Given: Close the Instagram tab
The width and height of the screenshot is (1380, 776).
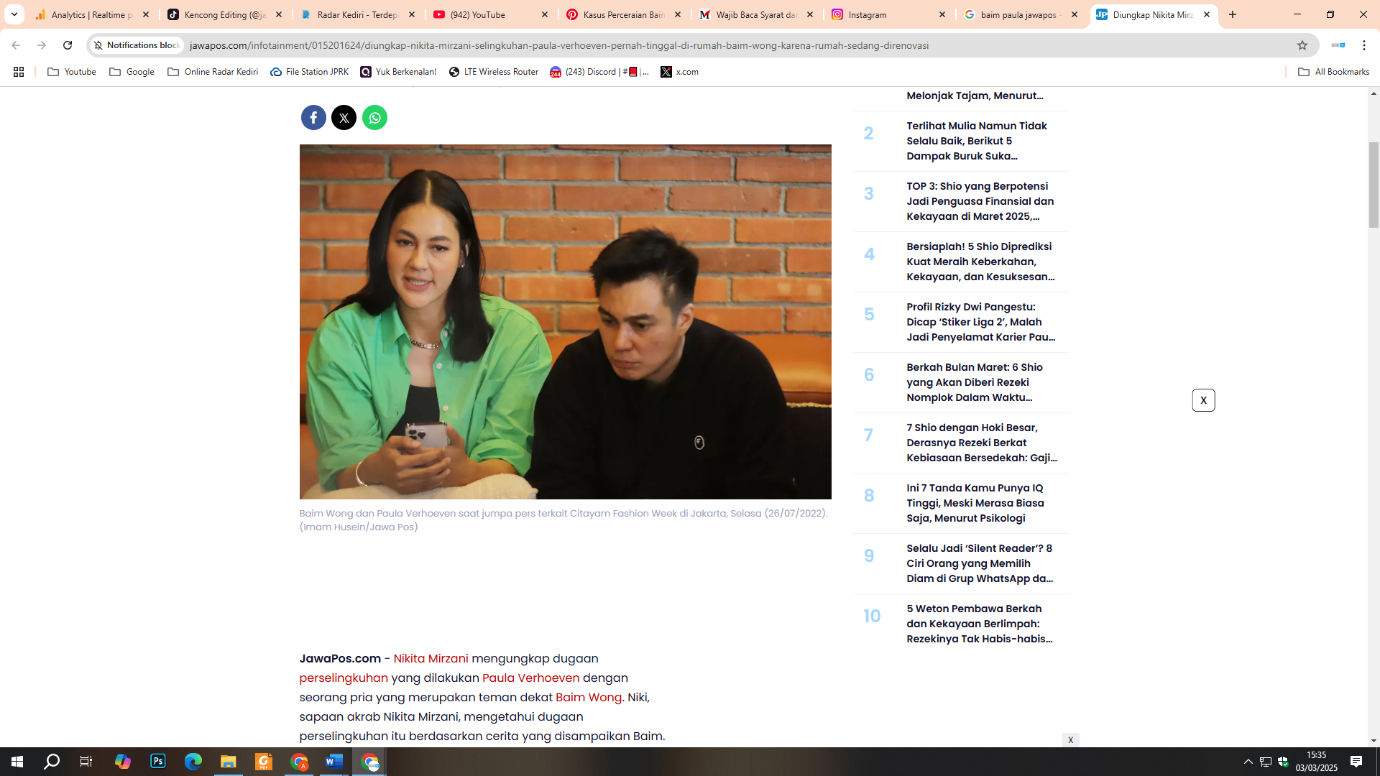Looking at the screenshot, I should pyautogui.click(x=942, y=14).
